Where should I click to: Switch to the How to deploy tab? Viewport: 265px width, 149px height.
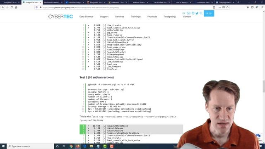[x=182, y=2]
